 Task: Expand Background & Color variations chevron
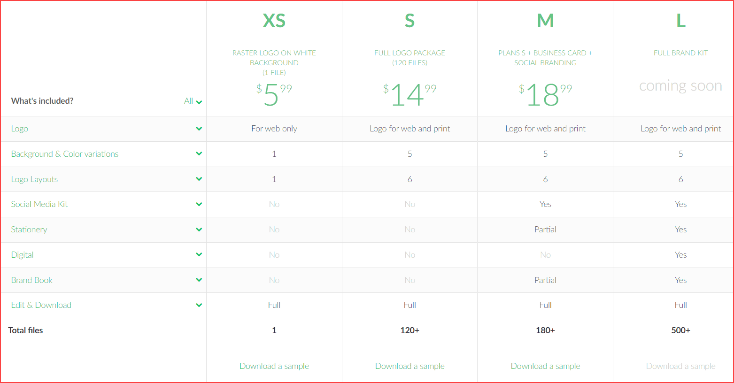[x=199, y=153]
